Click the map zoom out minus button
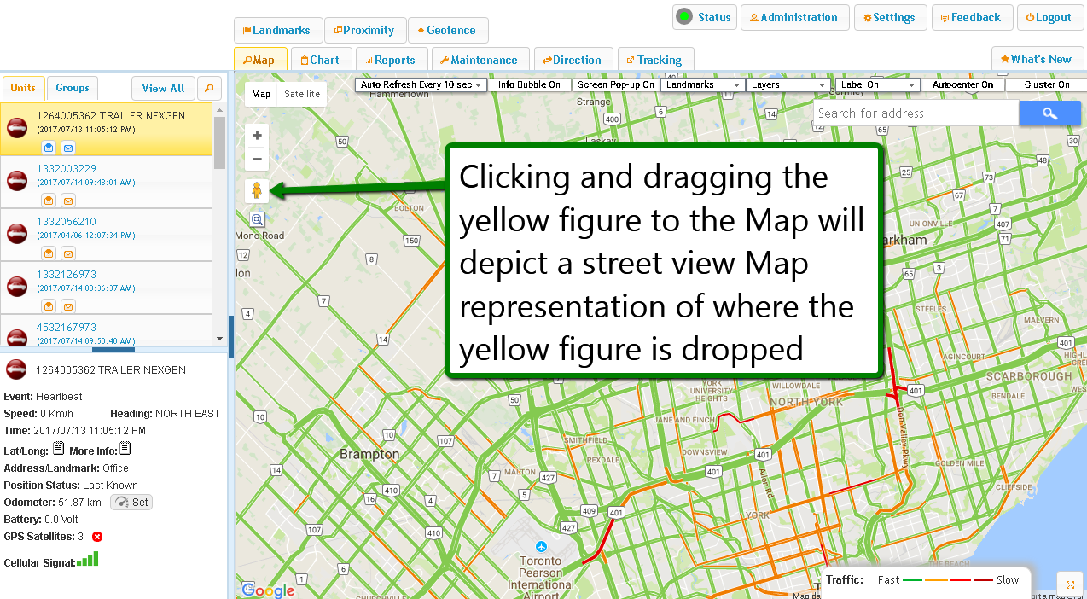This screenshot has height=599, width=1087. click(x=257, y=159)
